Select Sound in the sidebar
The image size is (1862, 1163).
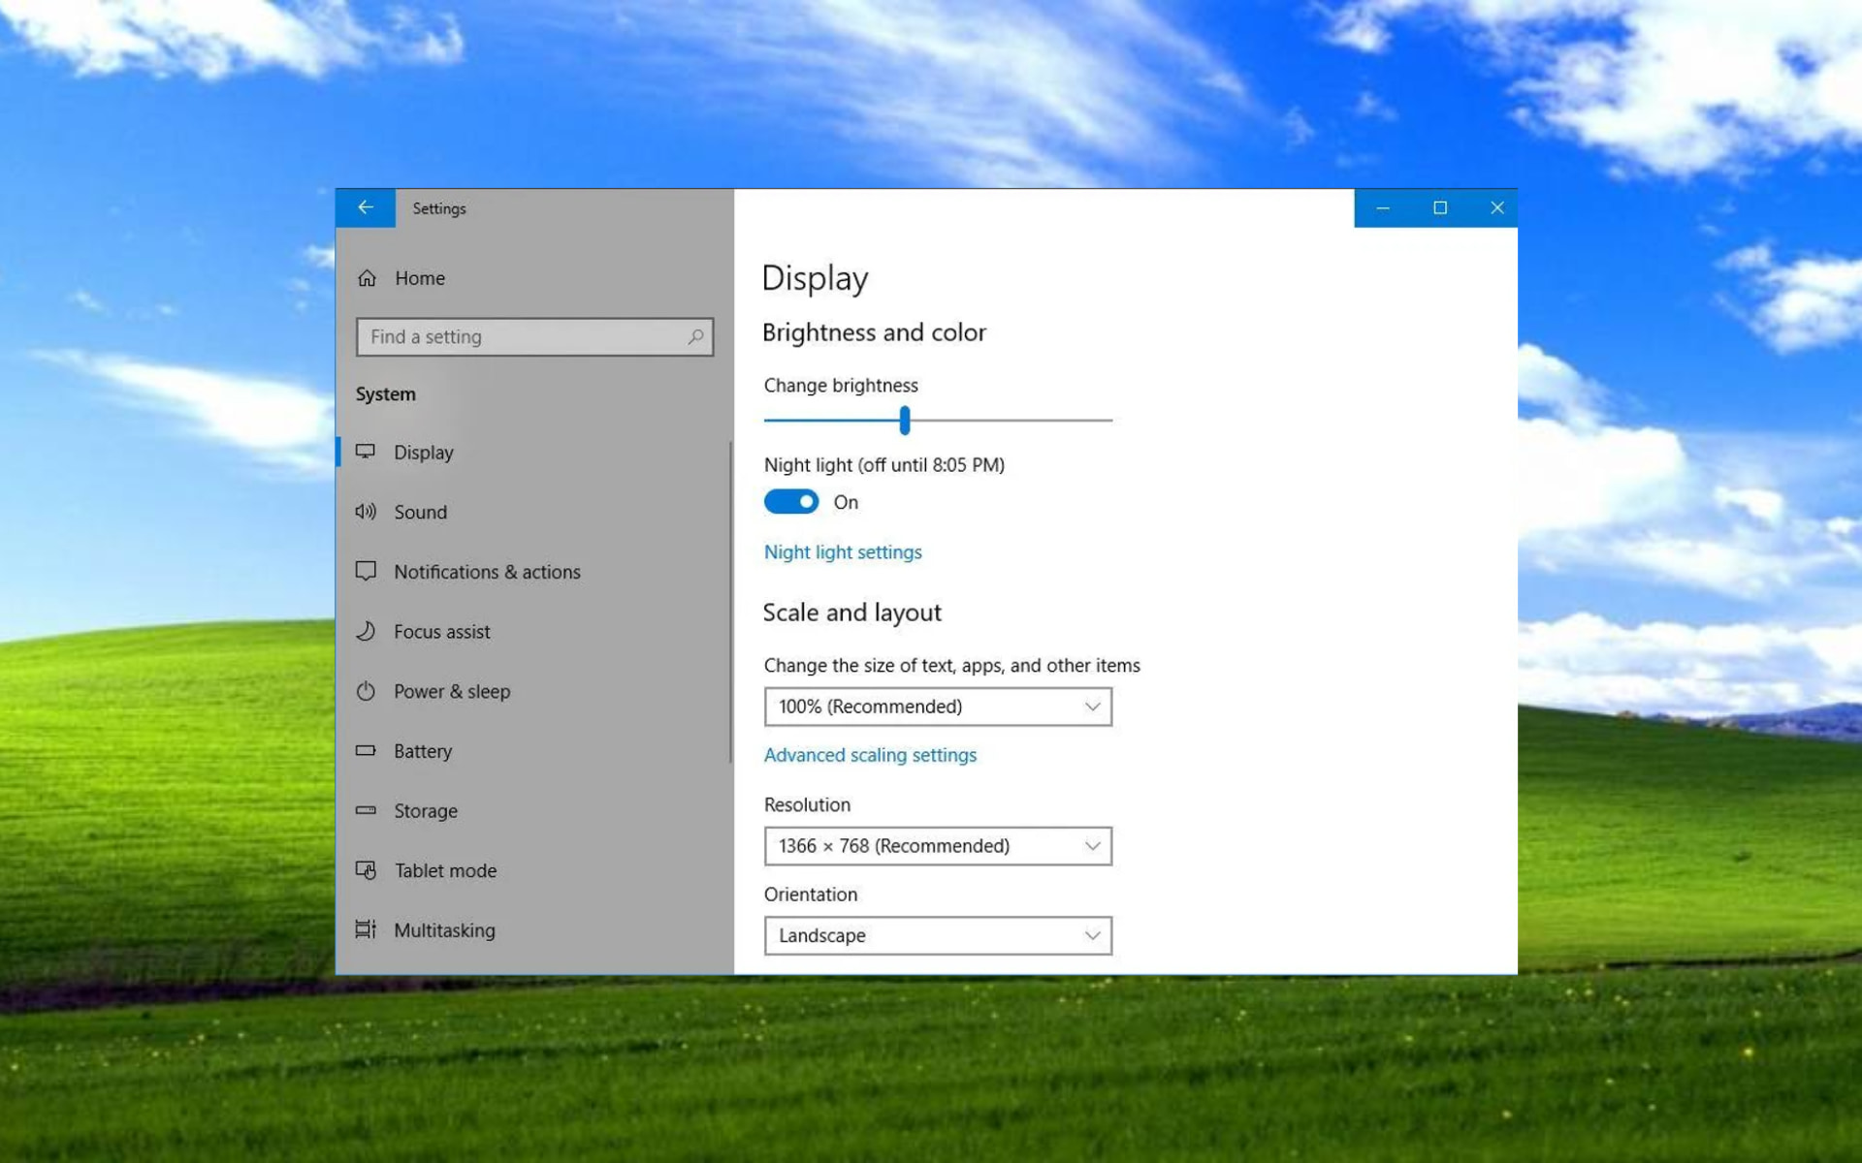click(420, 512)
